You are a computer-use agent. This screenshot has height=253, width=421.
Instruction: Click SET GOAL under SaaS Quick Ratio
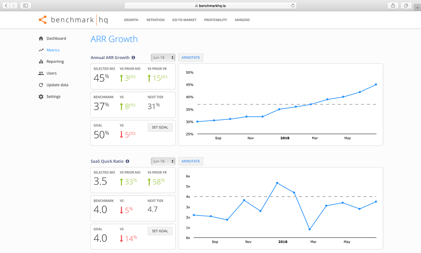tap(160, 231)
